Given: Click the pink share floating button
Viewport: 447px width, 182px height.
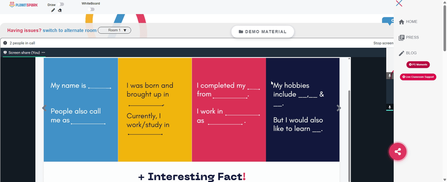Looking at the screenshot, I should pyautogui.click(x=398, y=152).
